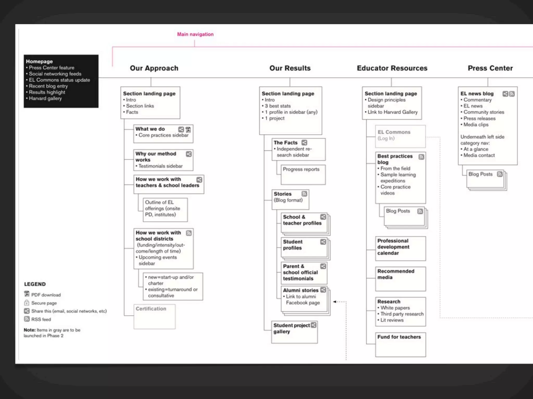Click share icon in The Facts box
The image size is (533, 399).
coord(304,143)
